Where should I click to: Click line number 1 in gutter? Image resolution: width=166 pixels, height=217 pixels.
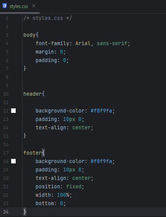tap(7, 18)
